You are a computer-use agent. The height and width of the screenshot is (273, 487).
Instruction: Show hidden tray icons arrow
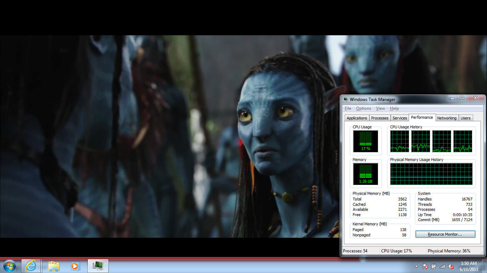point(417,266)
